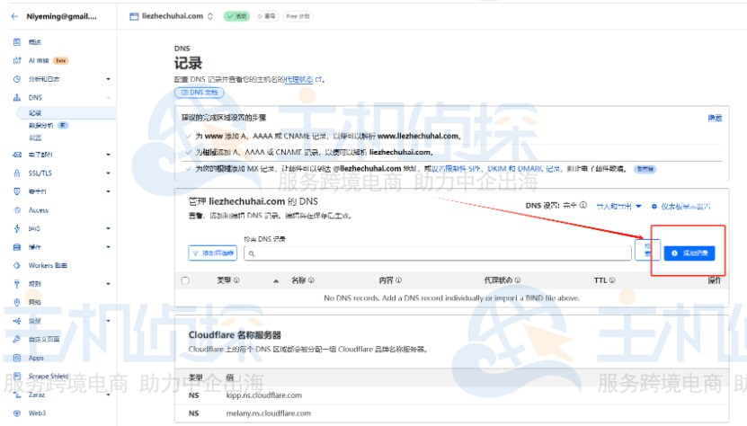Expand the speed sidebar section arrow
The height and width of the screenshot is (426, 747).
pyautogui.click(x=108, y=228)
